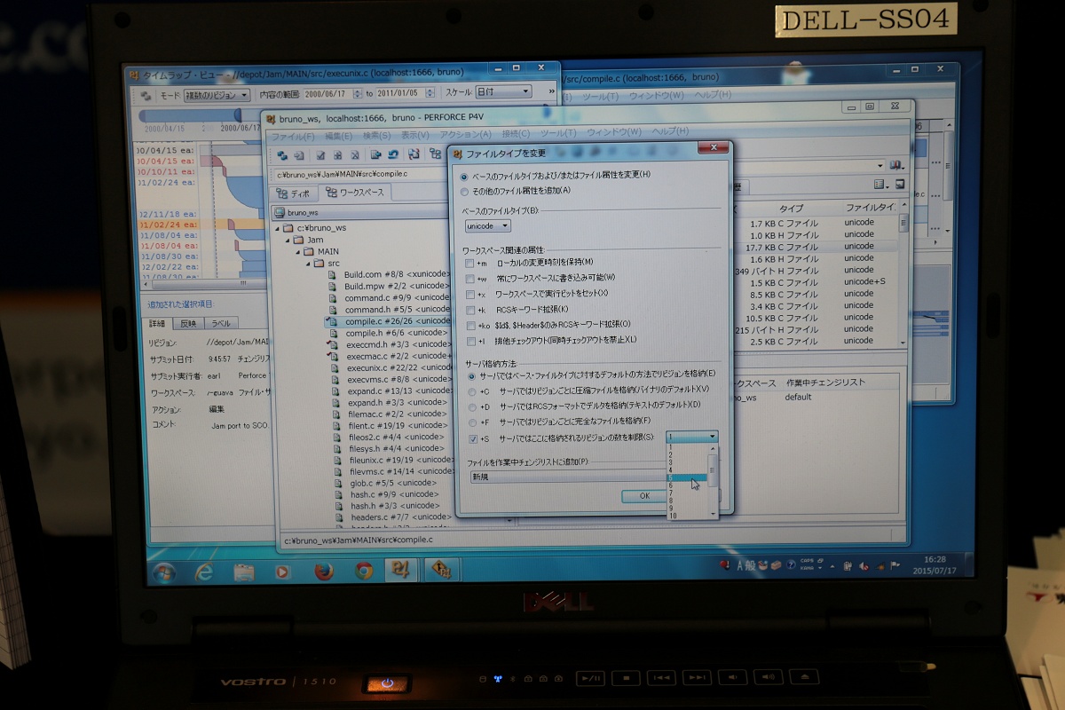This screenshot has width=1065, height=710.
Task: Click the Jam folder icon in tree
Action: coord(299,241)
